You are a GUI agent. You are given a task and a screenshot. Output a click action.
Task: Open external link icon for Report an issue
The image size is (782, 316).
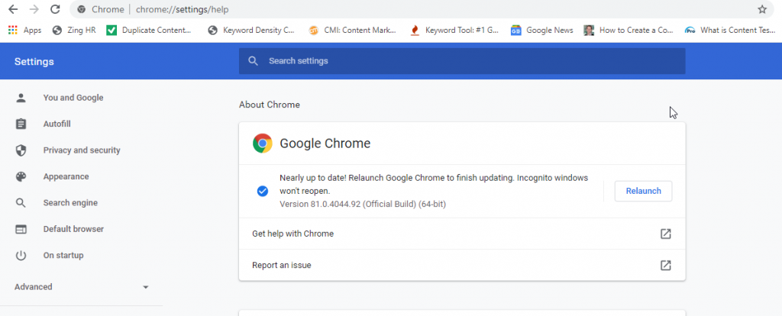coord(665,265)
